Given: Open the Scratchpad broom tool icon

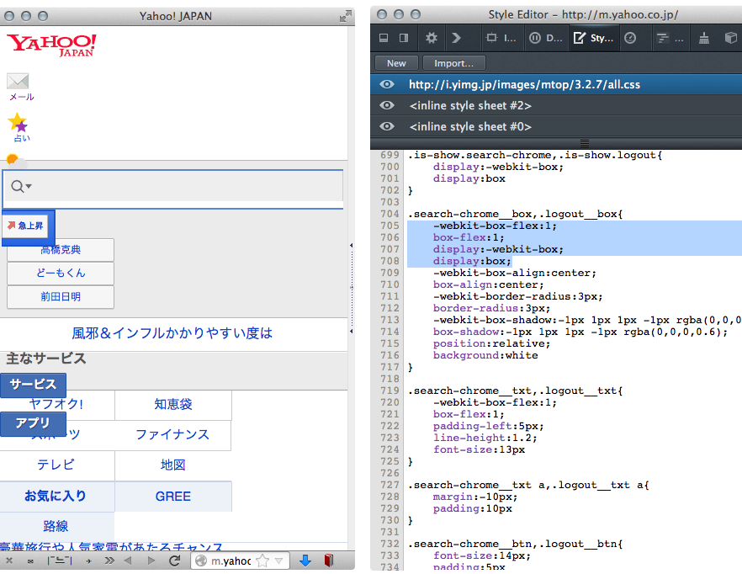Looking at the screenshot, I should pos(704,38).
